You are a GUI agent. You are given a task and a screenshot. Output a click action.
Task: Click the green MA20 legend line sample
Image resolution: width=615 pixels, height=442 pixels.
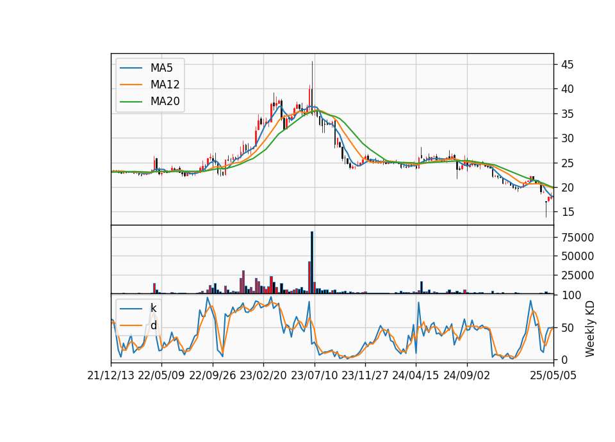click(131, 101)
